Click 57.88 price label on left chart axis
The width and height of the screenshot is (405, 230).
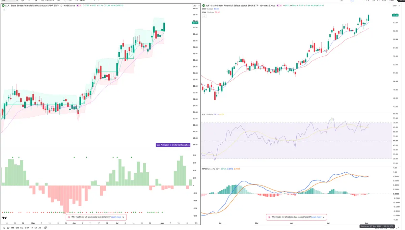coord(195,23)
